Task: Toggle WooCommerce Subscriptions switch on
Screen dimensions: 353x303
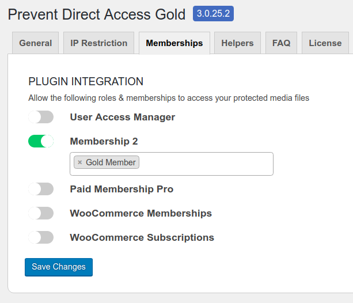Action: click(x=41, y=237)
